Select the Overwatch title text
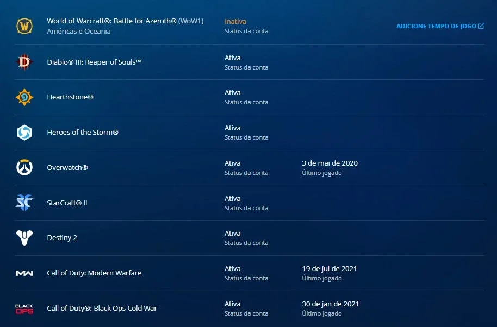Screen dimensions: 497x327 pos(67,167)
